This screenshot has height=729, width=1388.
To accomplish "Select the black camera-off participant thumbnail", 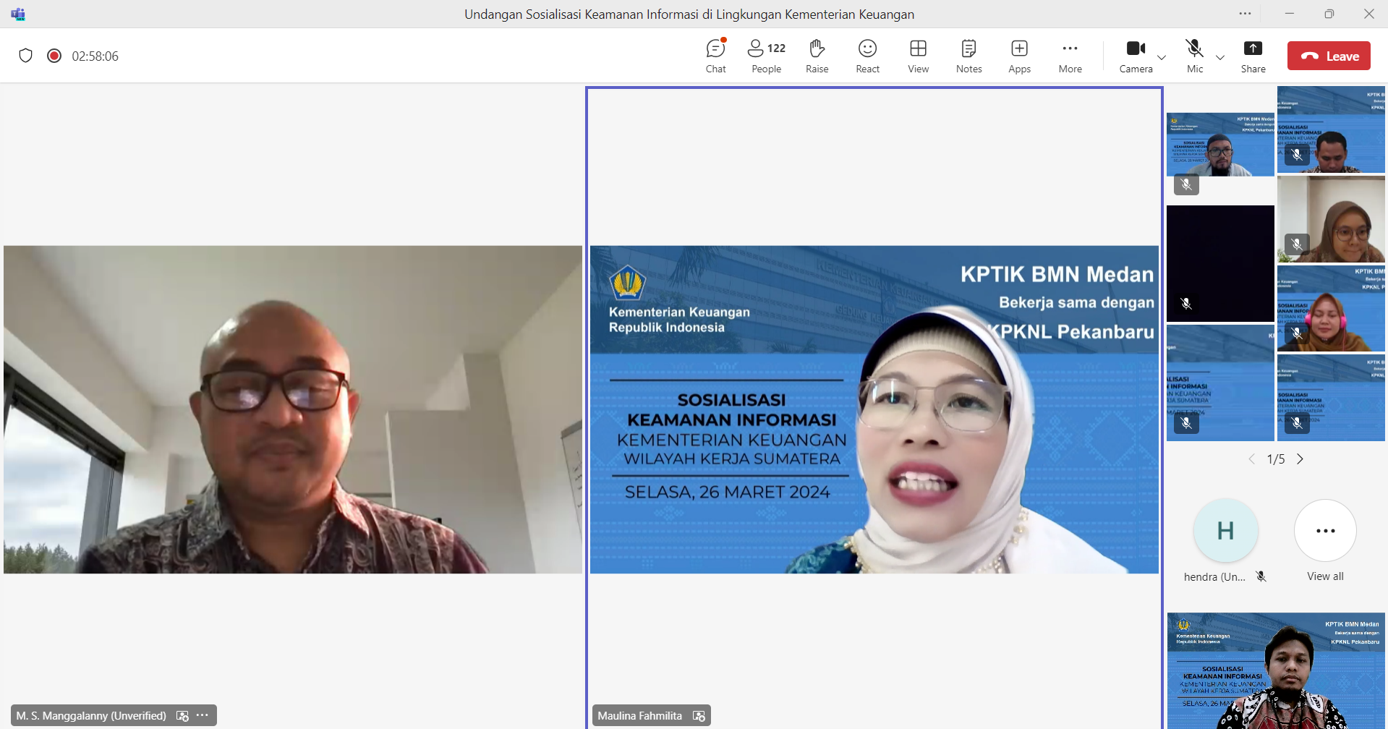I will coord(1220,263).
